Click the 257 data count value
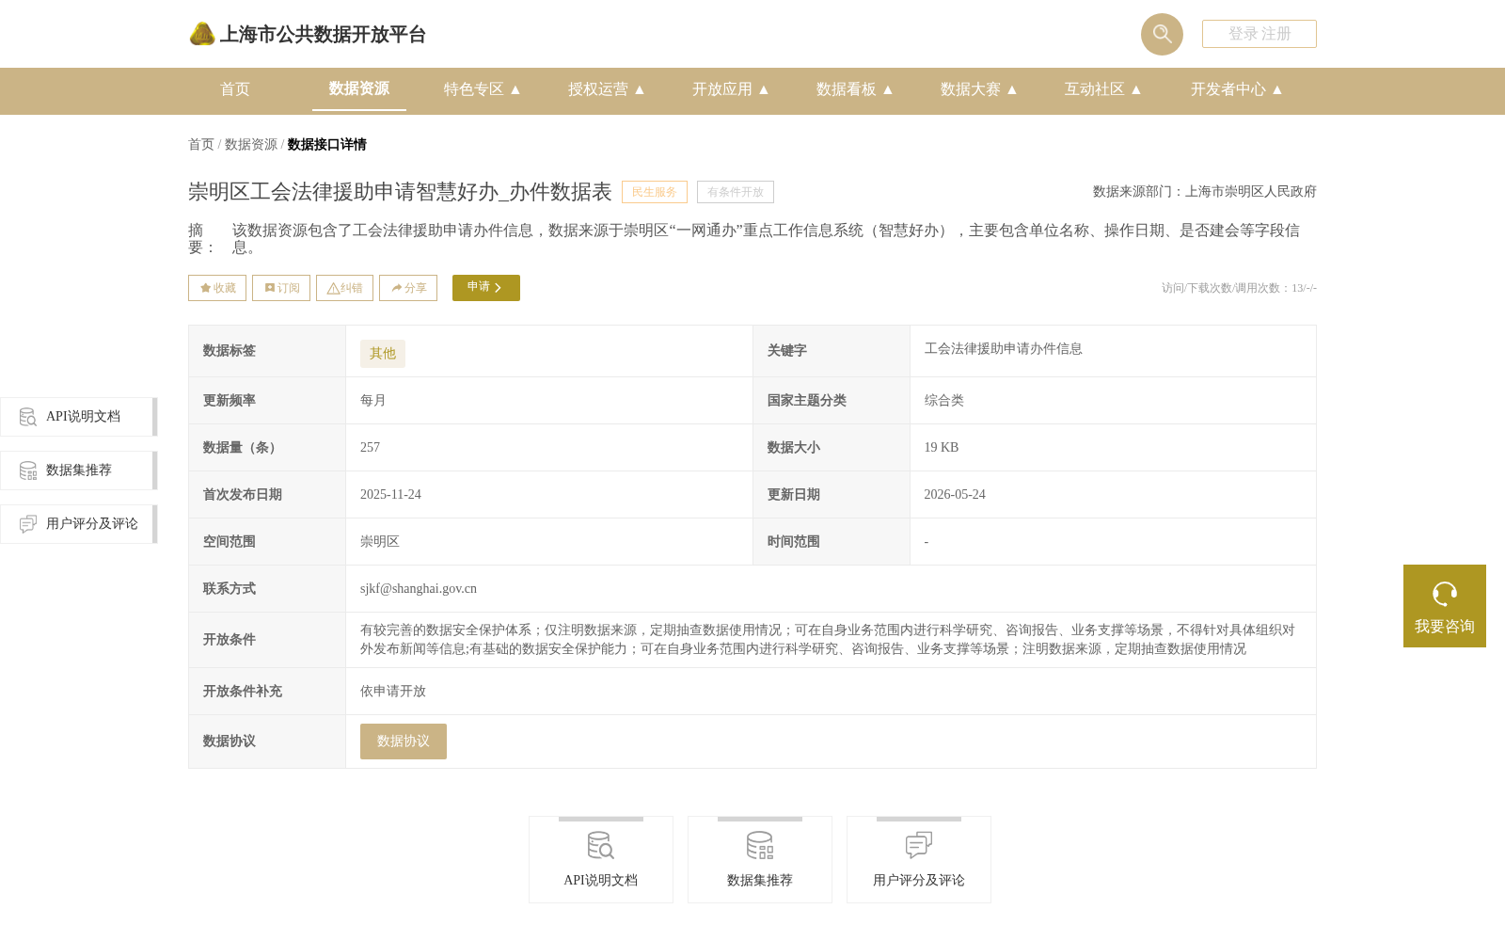The height and width of the screenshot is (941, 1505). (370, 448)
